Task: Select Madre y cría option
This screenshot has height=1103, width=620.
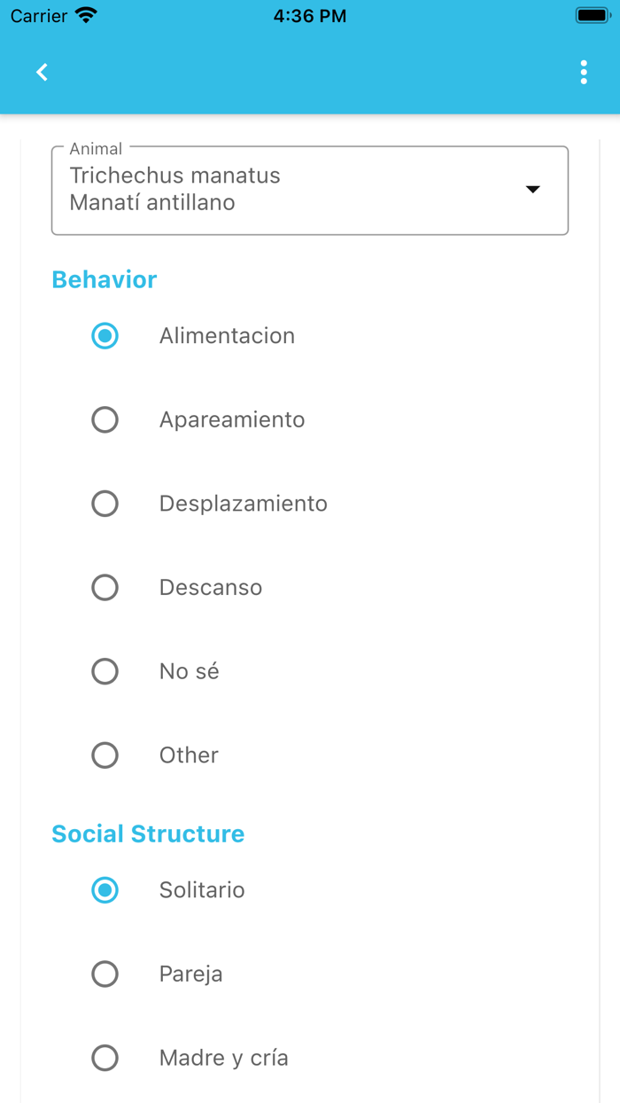Action: click(105, 1058)
